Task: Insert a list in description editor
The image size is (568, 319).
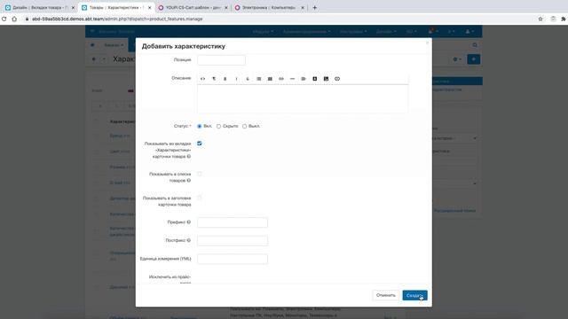Action: (258, 79)
